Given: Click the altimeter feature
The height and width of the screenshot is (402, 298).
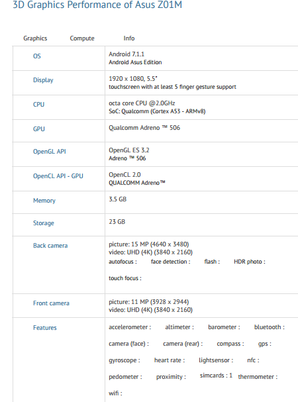Looking at the screenshot, I should tap(179, 327).
